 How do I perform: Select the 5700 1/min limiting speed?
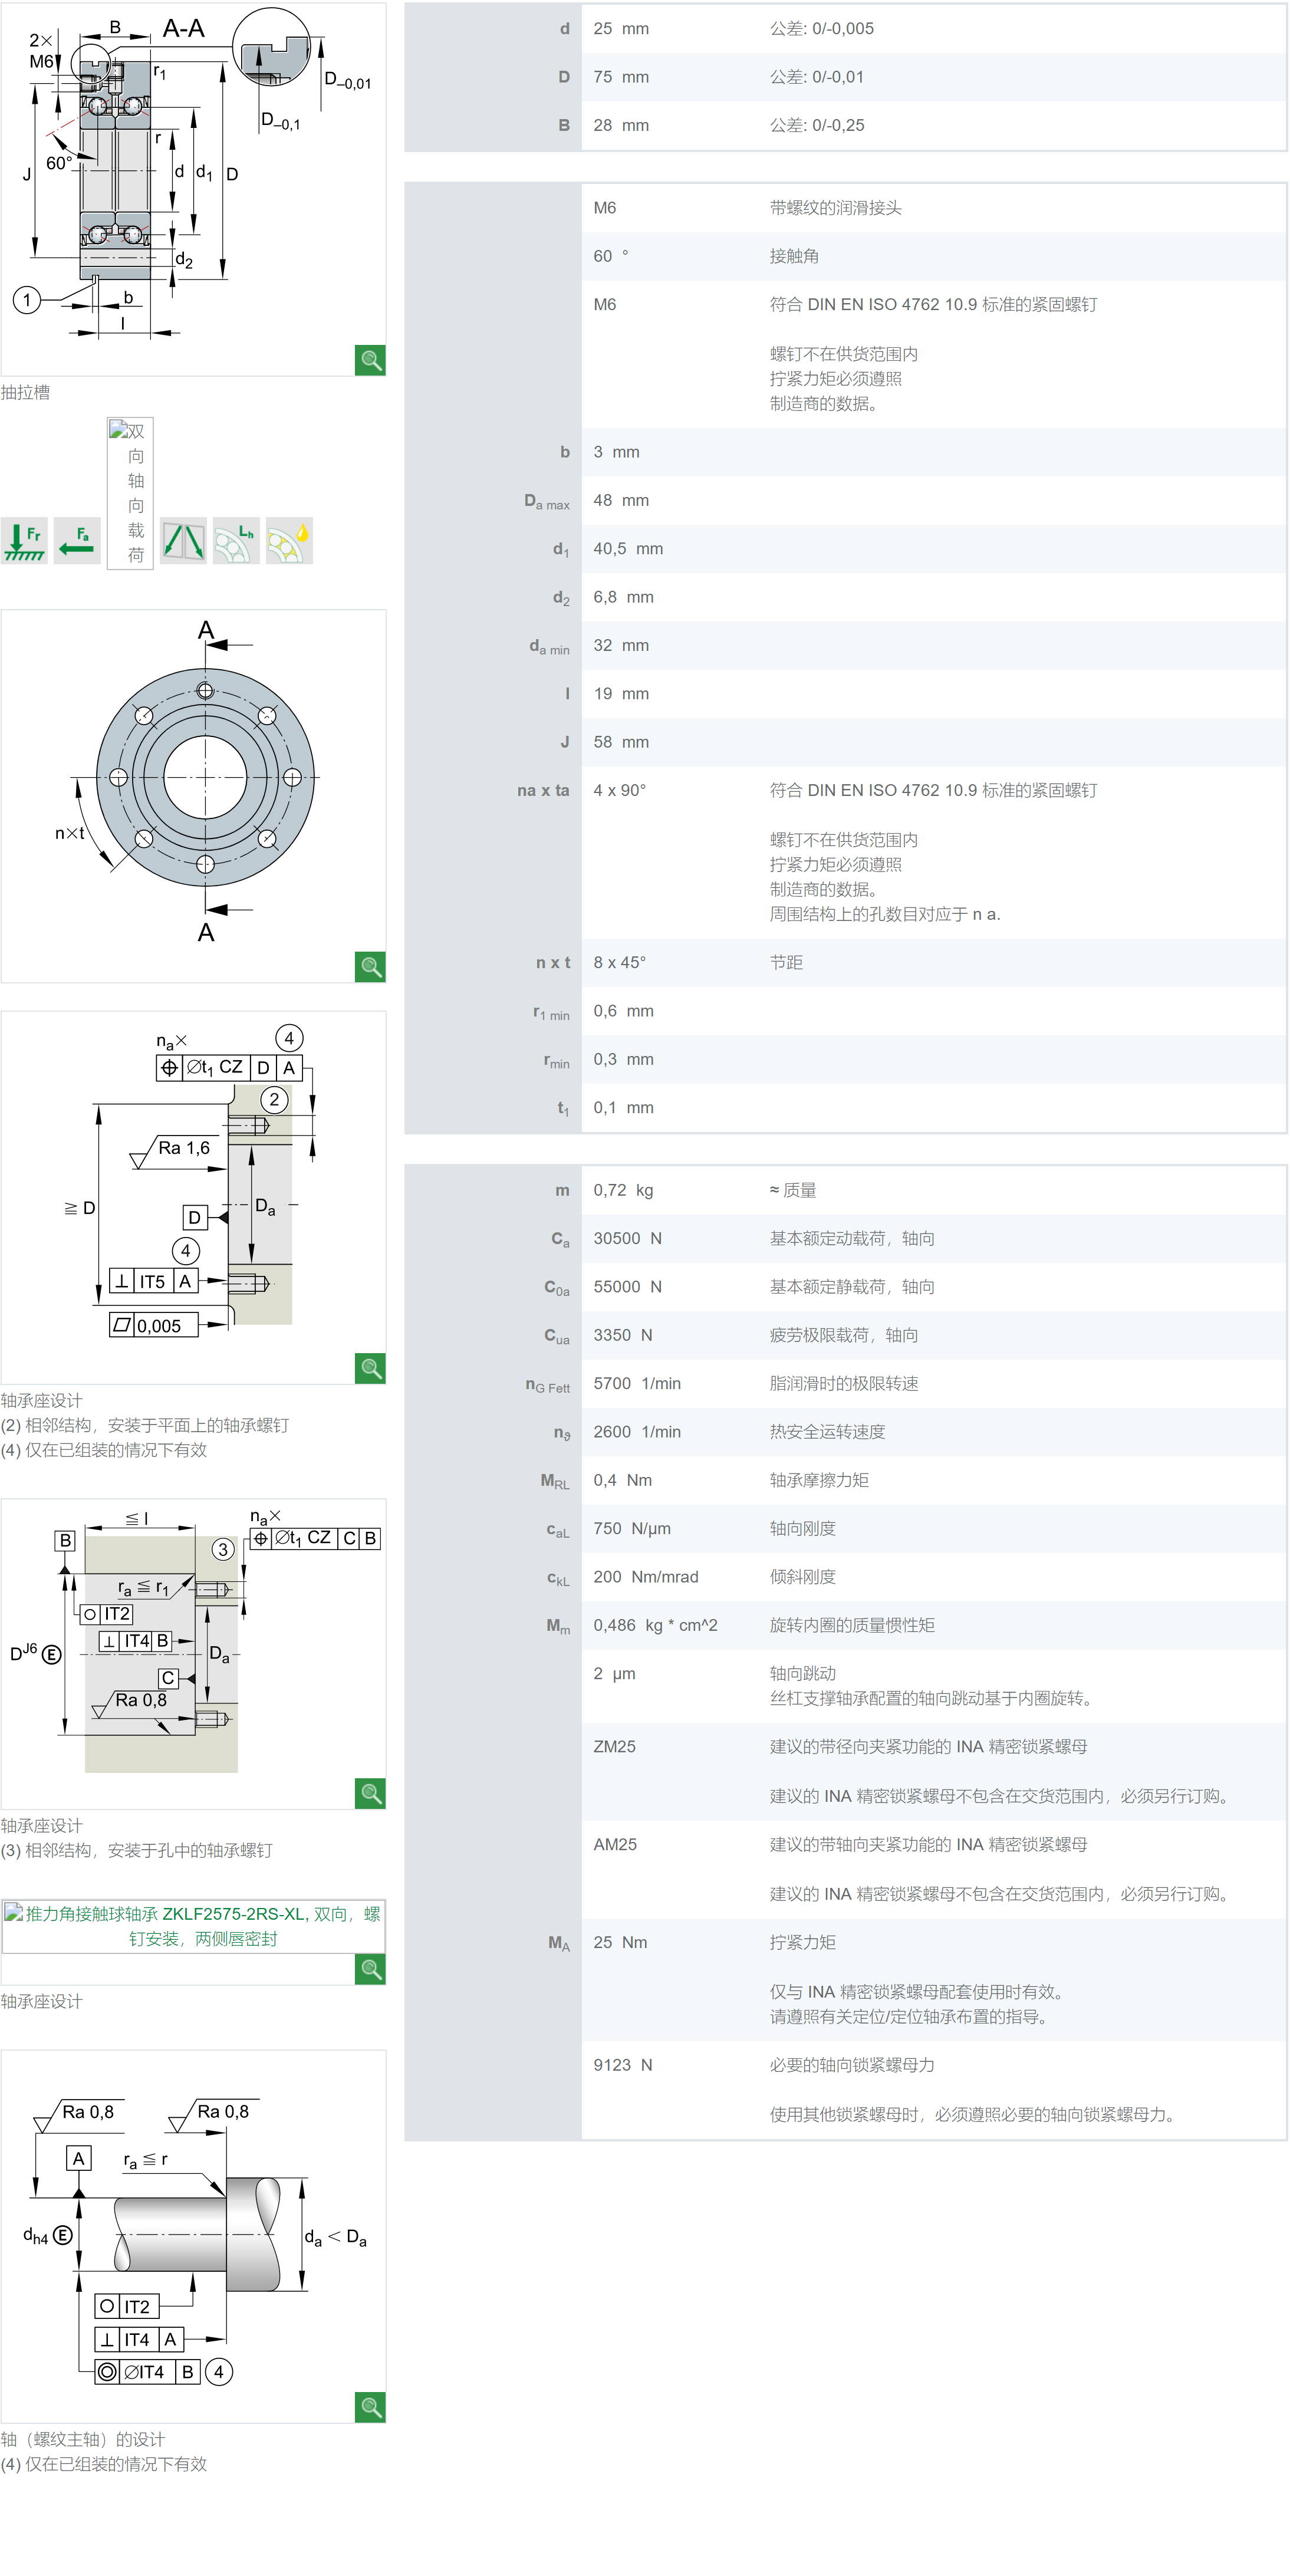pyautogui.click(x=637, y=1384)
